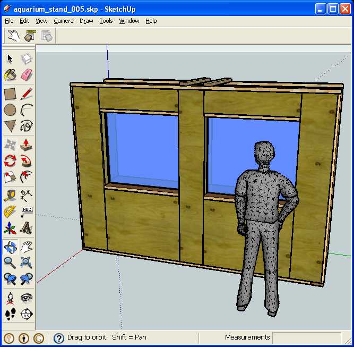This screenshot has width=354, height=347.
Task: Click the left blue aquarium glass panel
Action: (144, 149)
